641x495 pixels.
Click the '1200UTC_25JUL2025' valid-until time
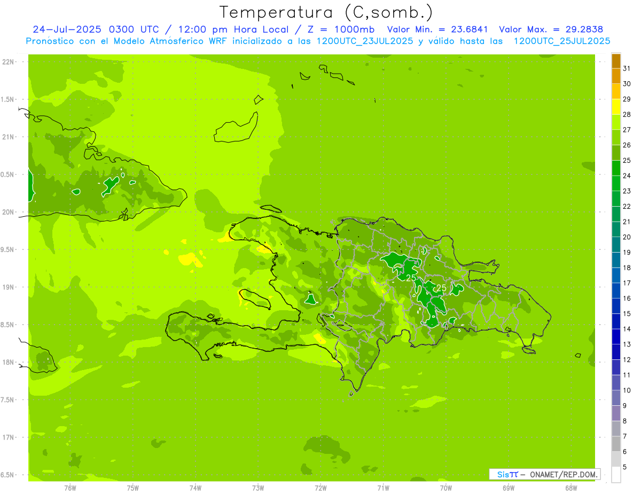[562, 41]
